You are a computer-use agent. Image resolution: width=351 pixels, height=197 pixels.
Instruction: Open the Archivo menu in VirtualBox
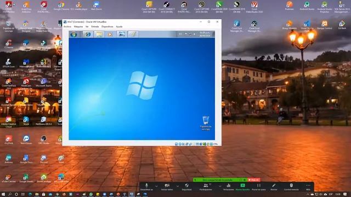pyautogui.click(x=67, y=27)
